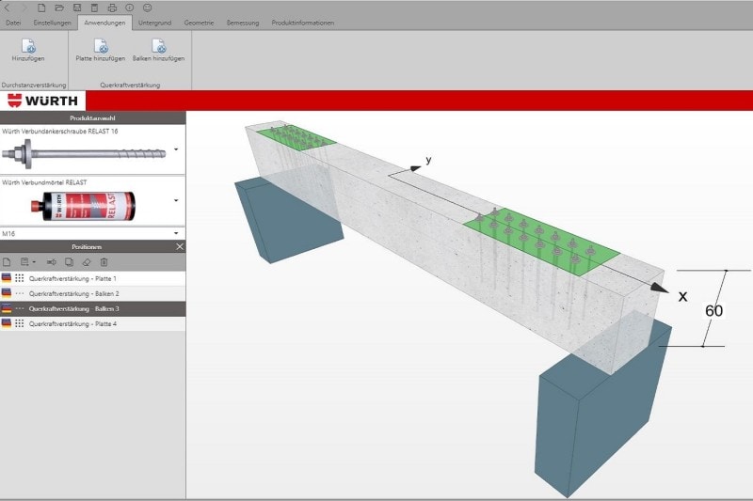Viewport: 753px width, 501px height.
Task: Click the grid icon on the Platte 1 row
Action: [x=19, y=278]
